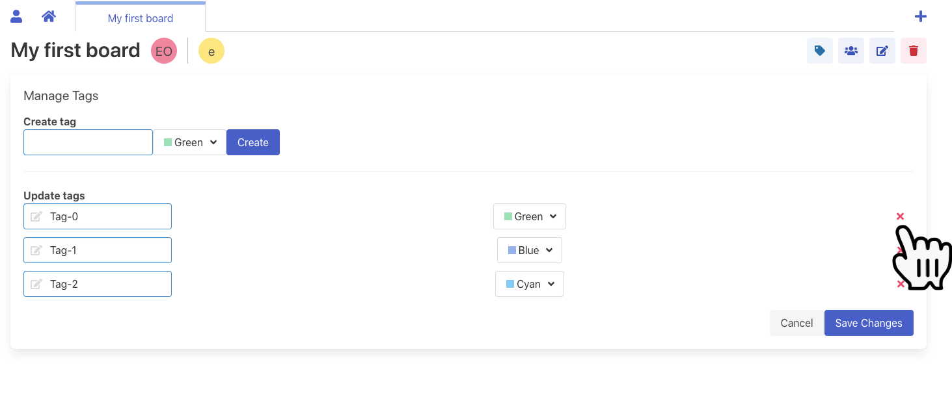Click the Cancel button
952x395 pixels.
[796, 323]
